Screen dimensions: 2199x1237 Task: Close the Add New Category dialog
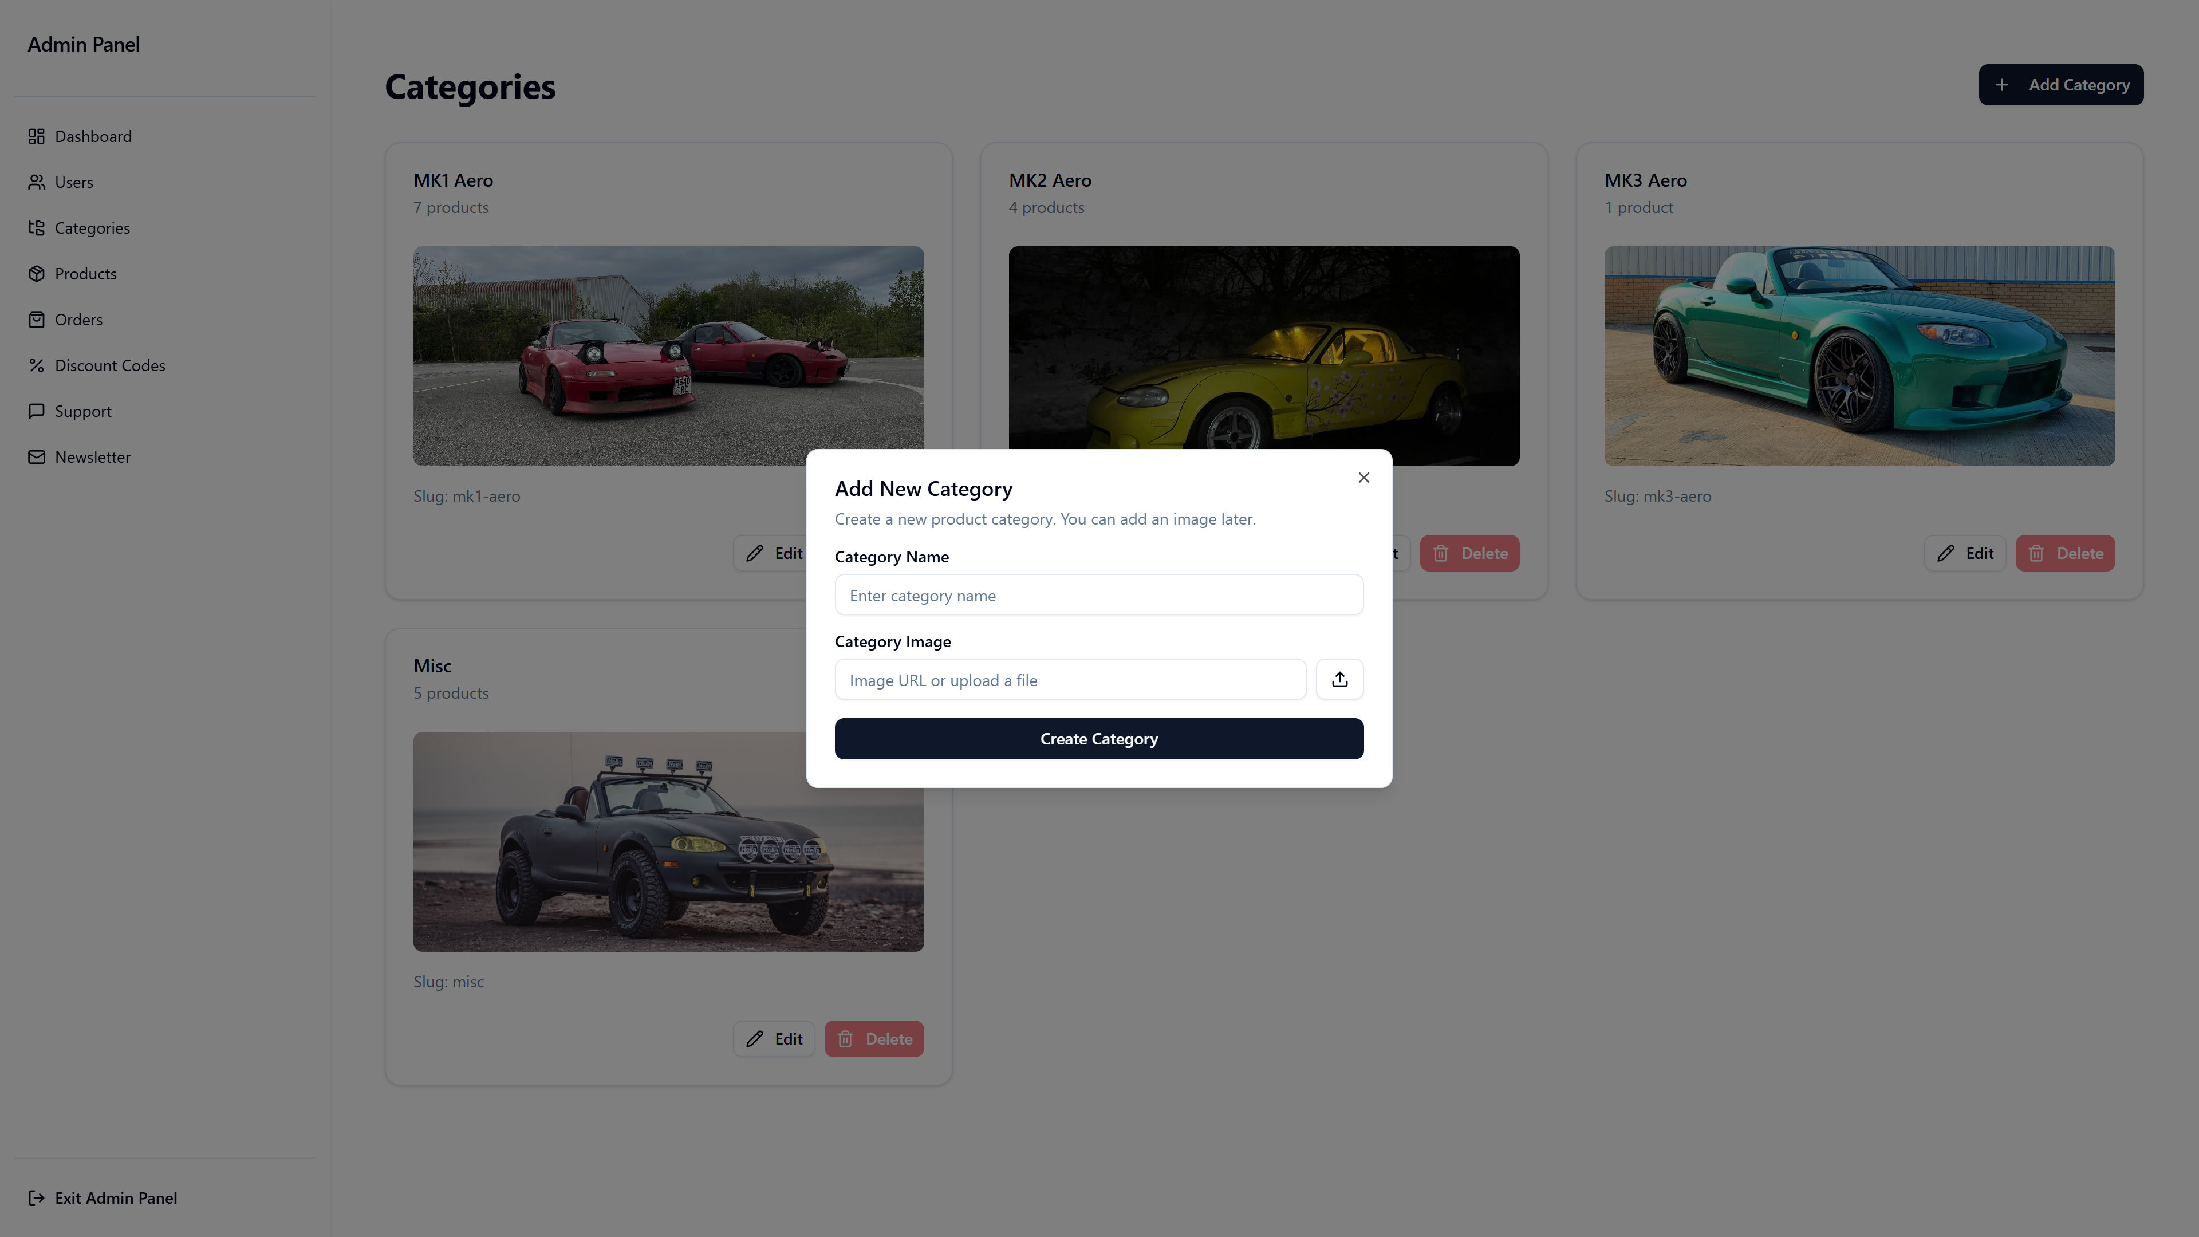[x=1363, y=478]
